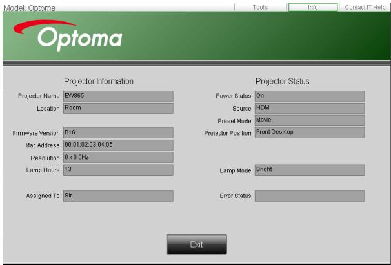Click the Error Status label
Viewport: 391px width, 265px height.
point(236,196)
